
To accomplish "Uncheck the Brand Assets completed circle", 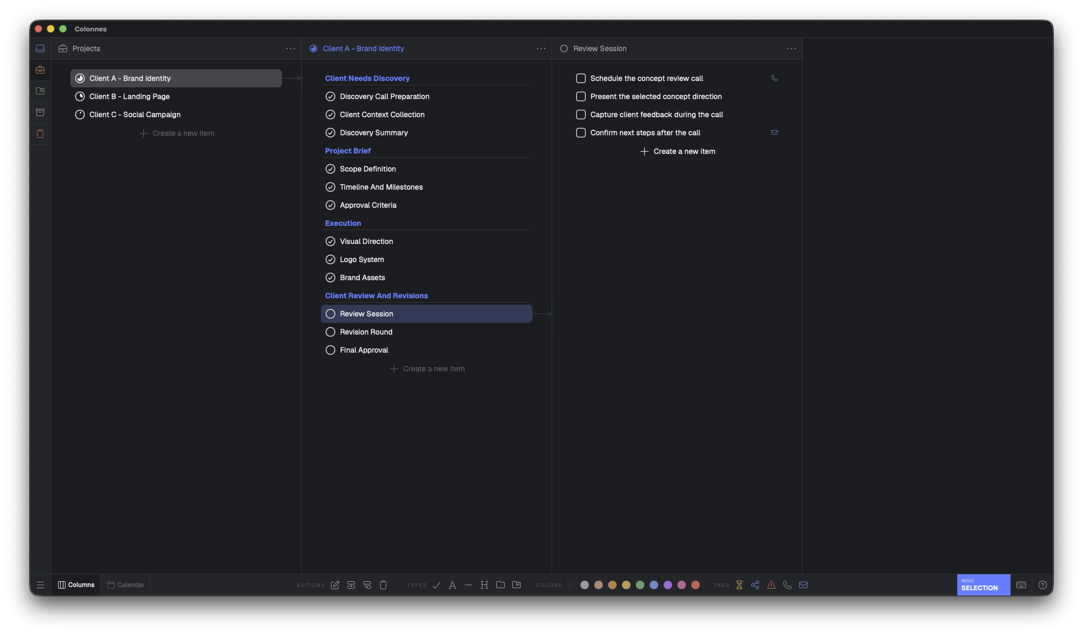I will (330, 278).
